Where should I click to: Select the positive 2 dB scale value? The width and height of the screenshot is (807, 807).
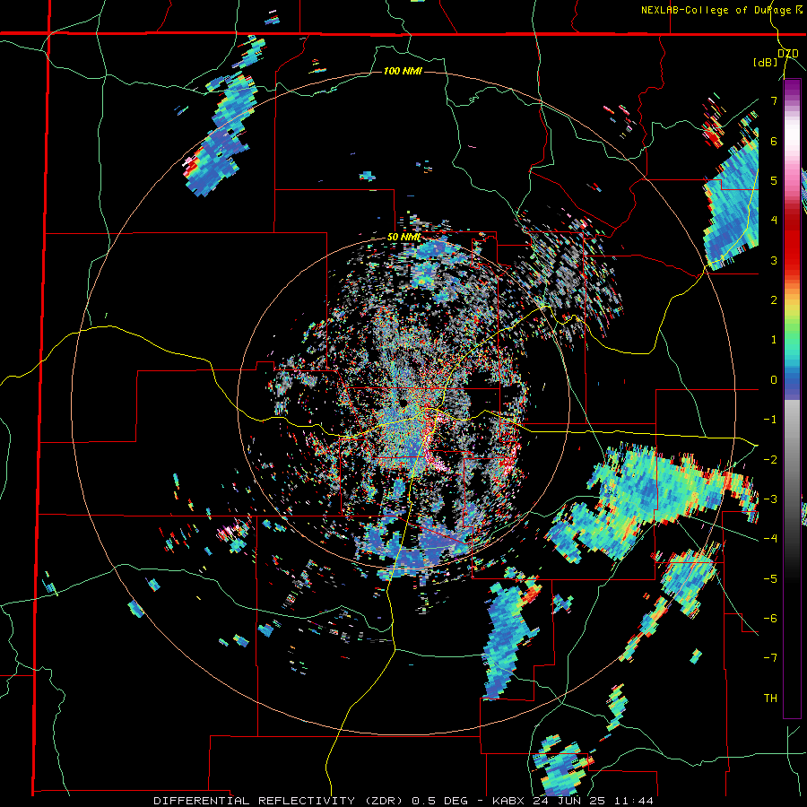774,300
